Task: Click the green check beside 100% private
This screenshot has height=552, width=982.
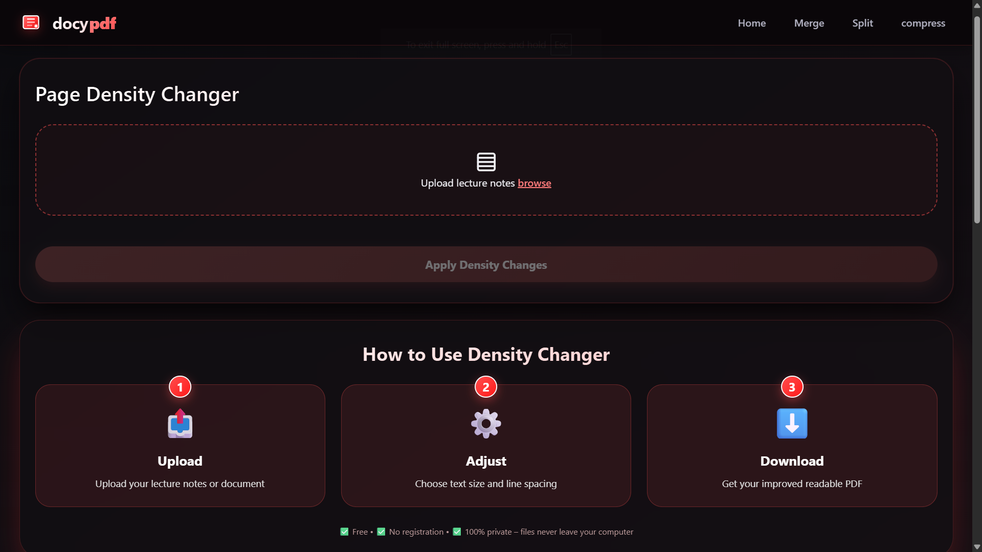Action: (457, 532)
